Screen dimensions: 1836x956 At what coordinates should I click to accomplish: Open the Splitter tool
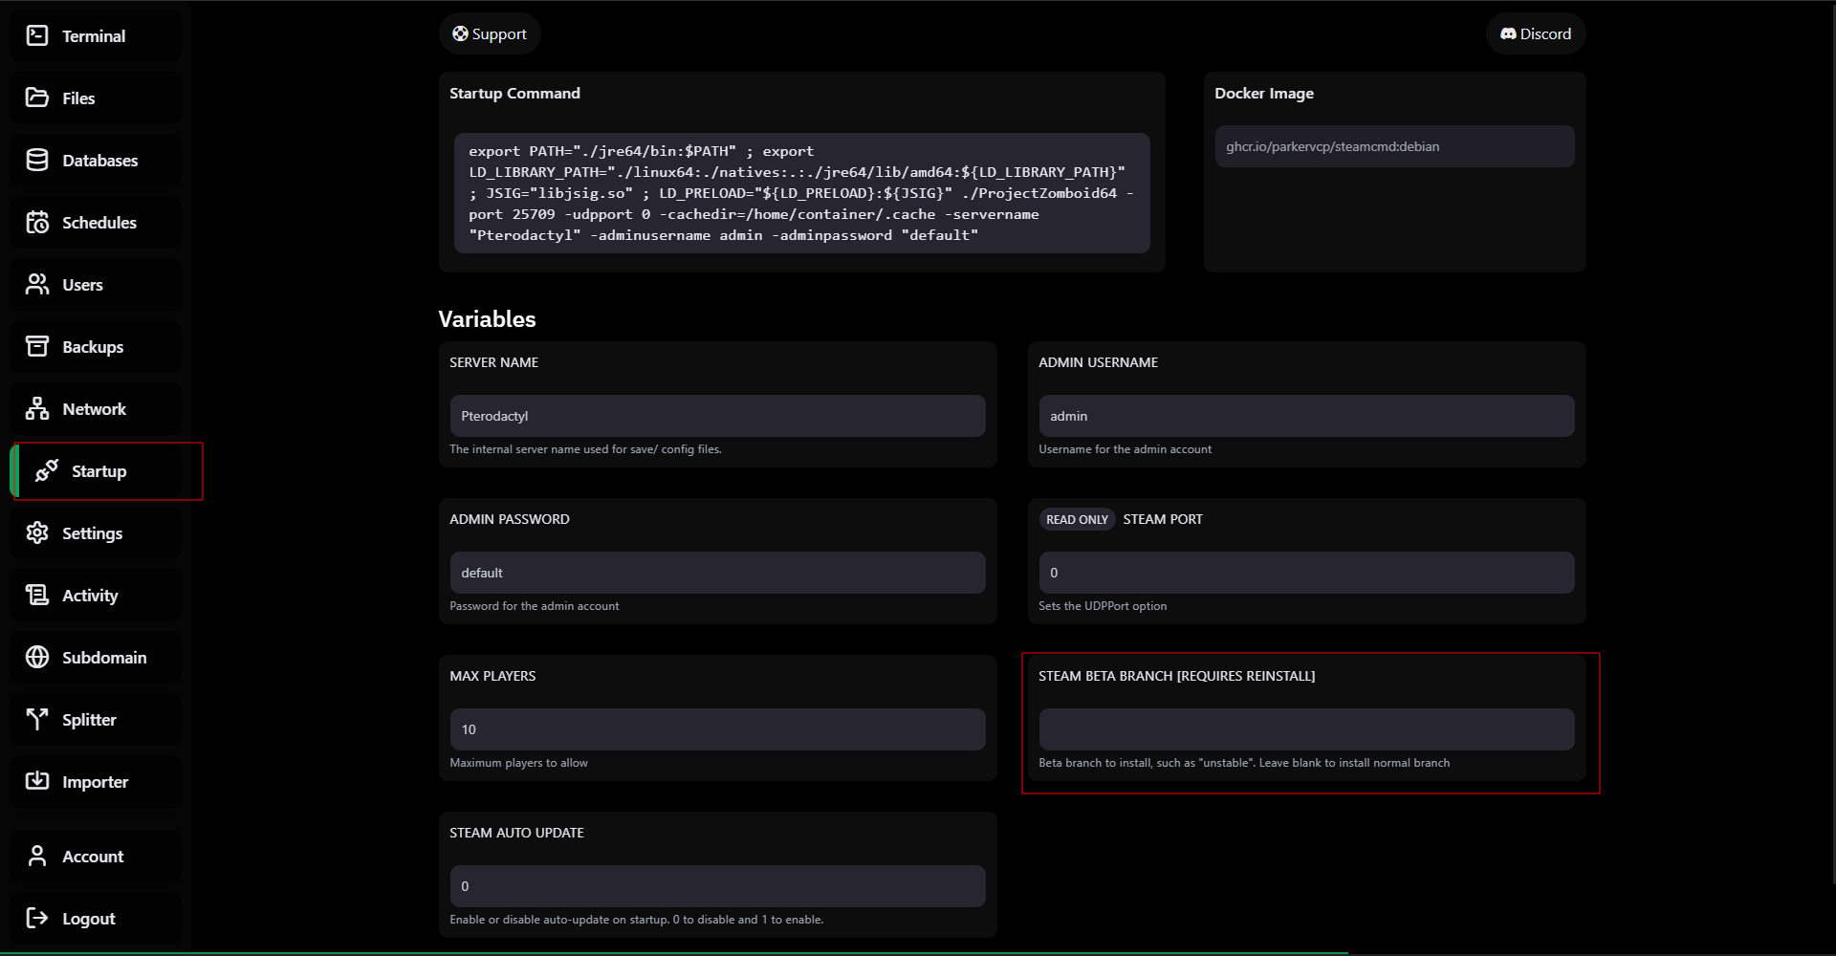pyautogui.click(x=93, y=719)
